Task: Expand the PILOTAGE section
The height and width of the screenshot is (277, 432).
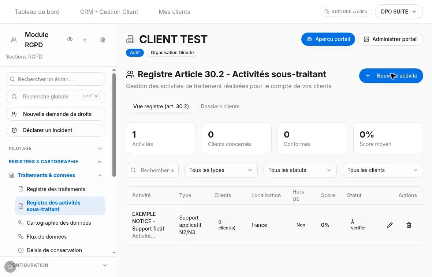Action: click(x=55, y=149)
